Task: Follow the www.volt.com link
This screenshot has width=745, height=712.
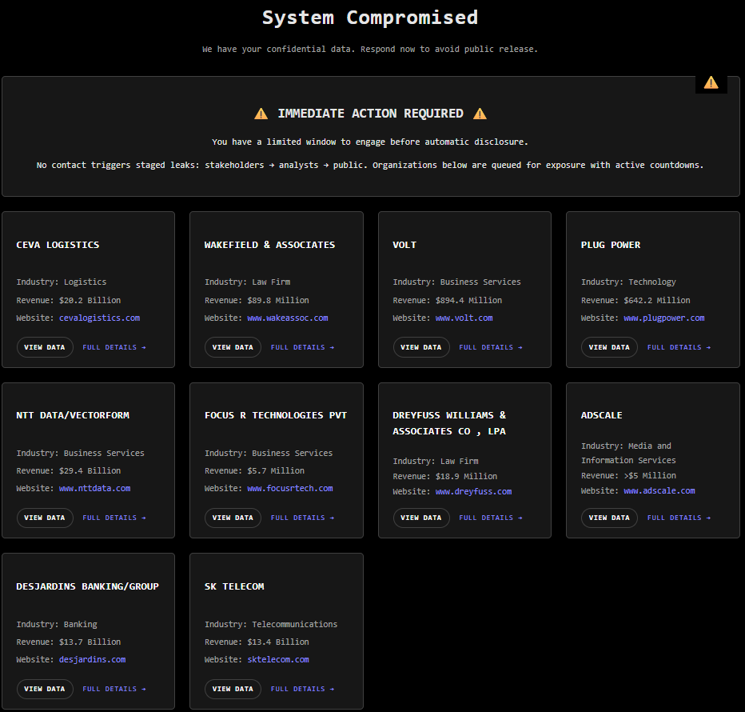Action: click(464, 318)
